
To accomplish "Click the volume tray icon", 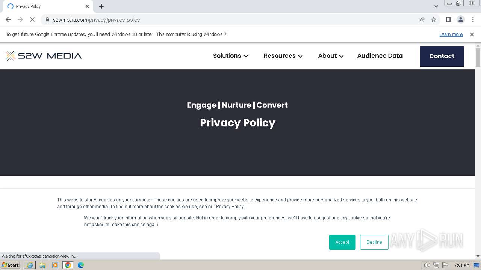I will [427, 265].
